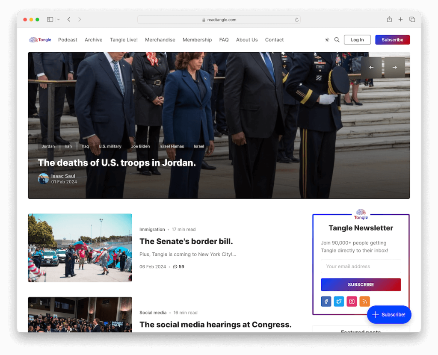Viewport: 438px width, 355px height.
Task: Open the FAQ menu item
Action: click(x=224, y=40)
